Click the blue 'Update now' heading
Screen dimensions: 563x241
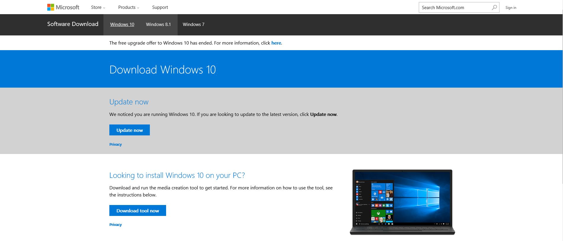click(129, 102)
